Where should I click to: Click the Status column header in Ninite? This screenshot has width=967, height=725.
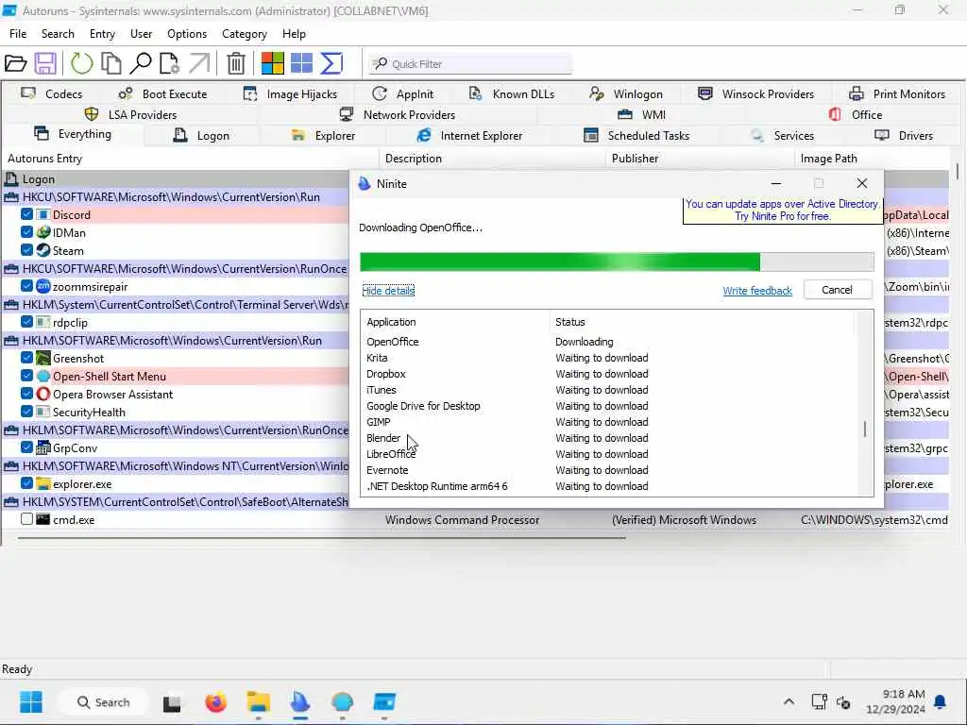(702, 322)
